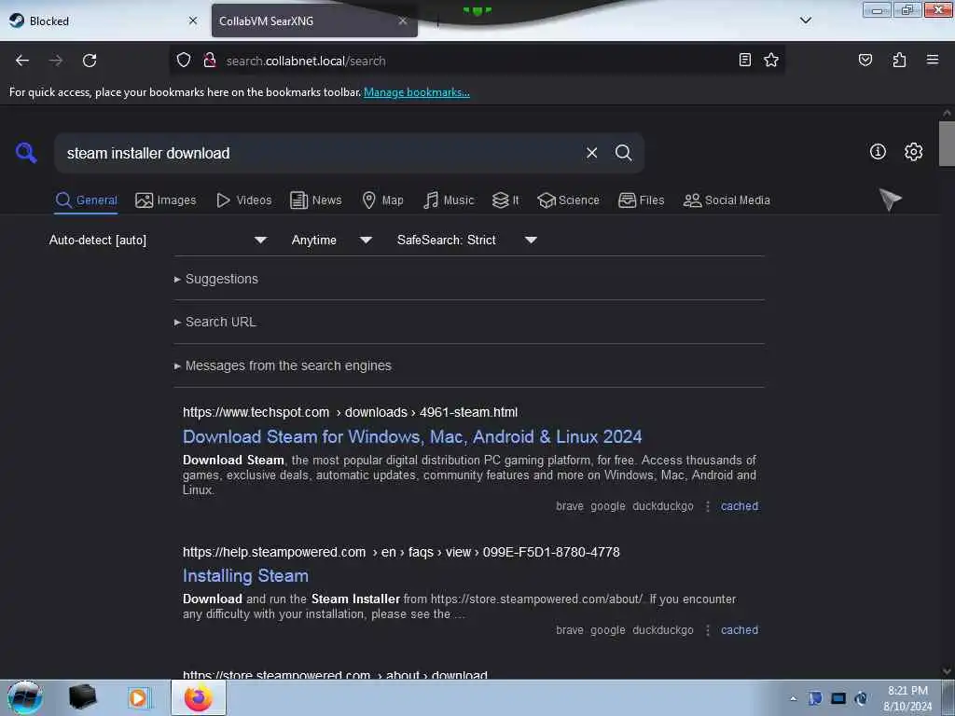Click the help.steampowered.com result URL
The width and height of the screenshot is (955, 716).
(401, 552)
